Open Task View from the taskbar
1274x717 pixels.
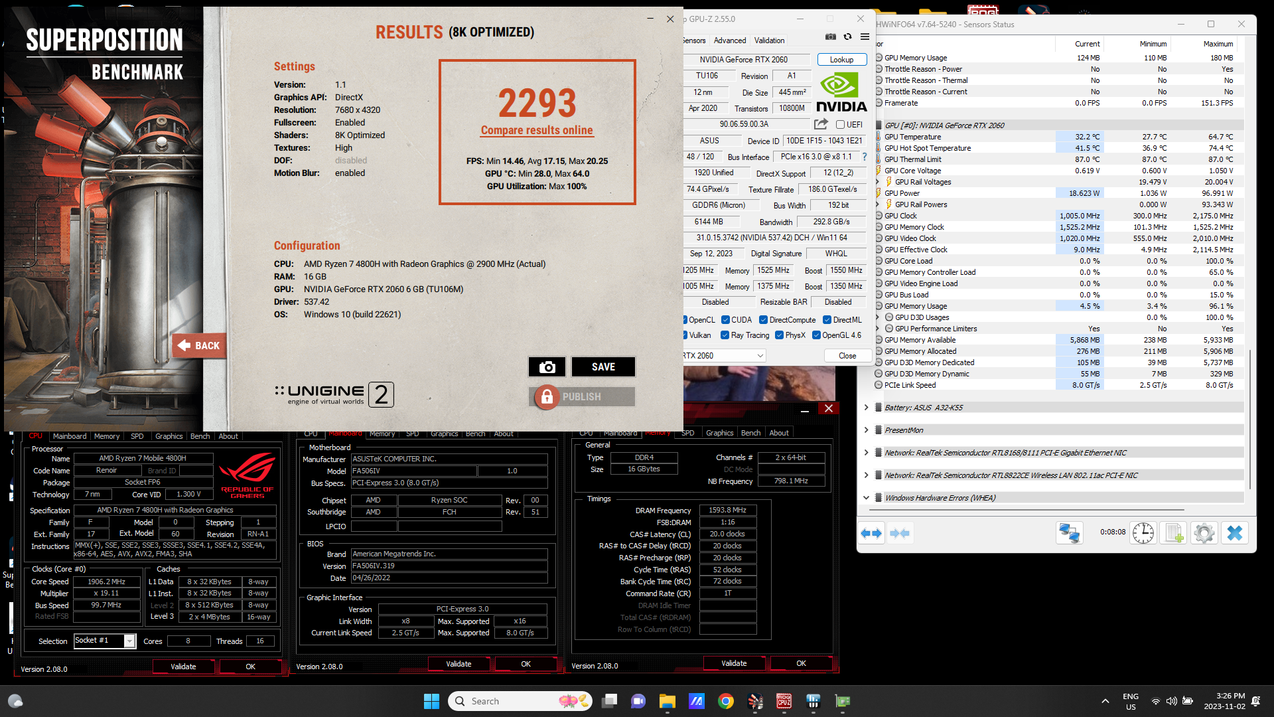point(609,701)
